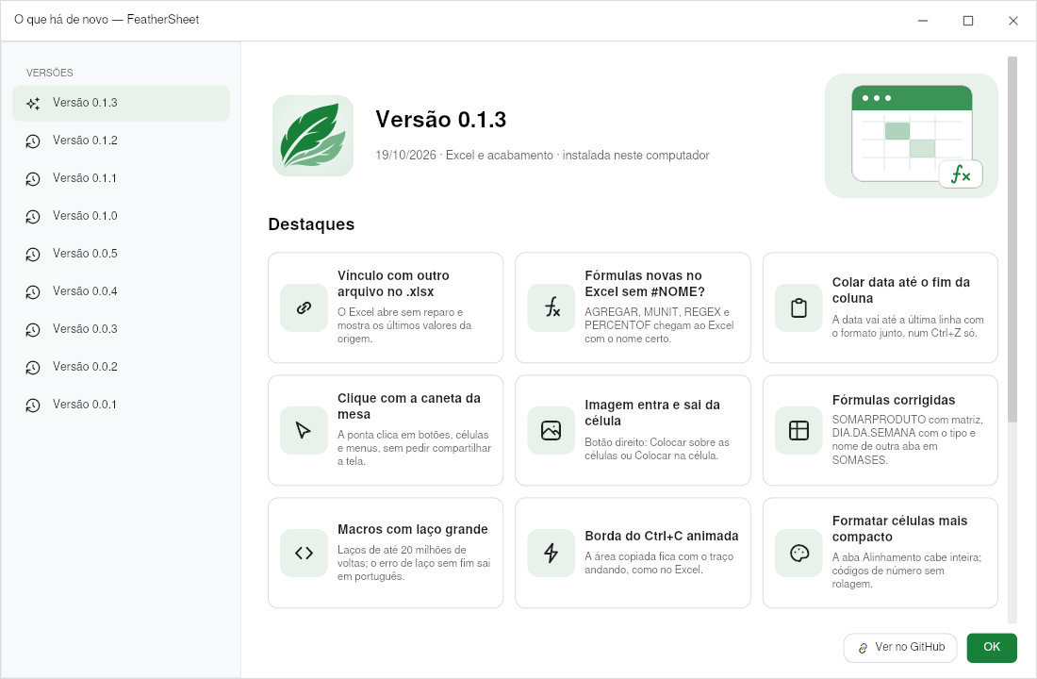Click Clique com a caneta da mesa title
The height and width of the screenshot is (679, 1037).
(x=409, y=406)
